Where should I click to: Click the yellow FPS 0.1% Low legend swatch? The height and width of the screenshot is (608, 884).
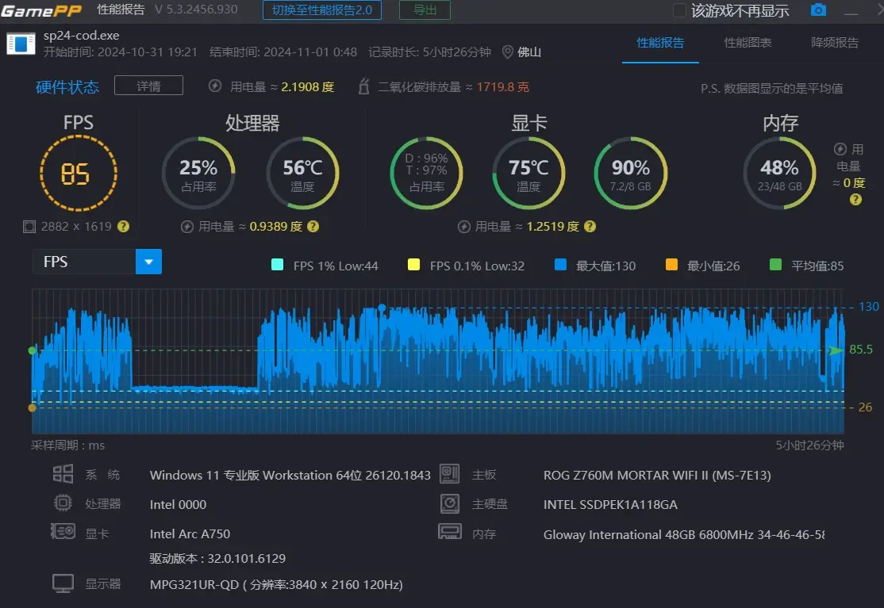413,265
